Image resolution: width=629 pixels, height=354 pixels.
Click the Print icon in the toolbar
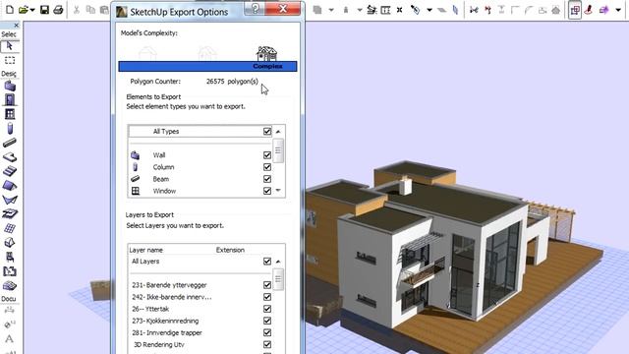point(58,9)
